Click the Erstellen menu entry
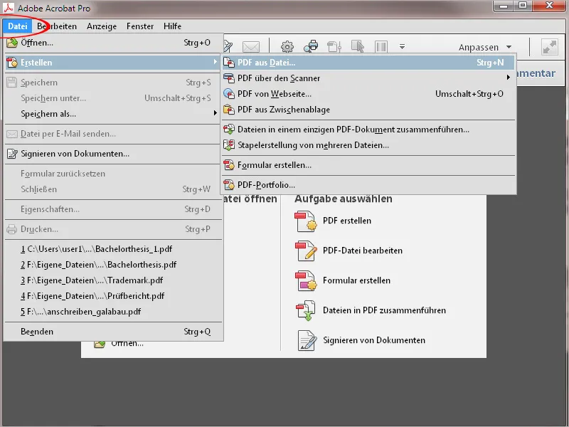569x427 pixels. [x=114, y=63]
